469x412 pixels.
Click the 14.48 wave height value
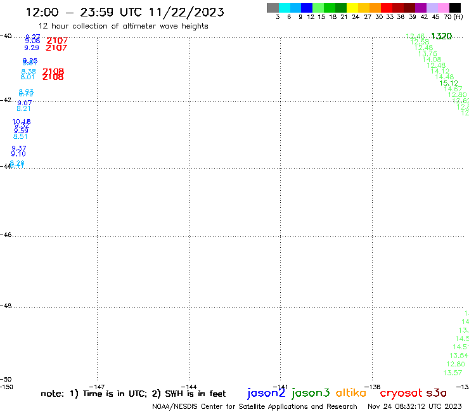tap(444, 77)
